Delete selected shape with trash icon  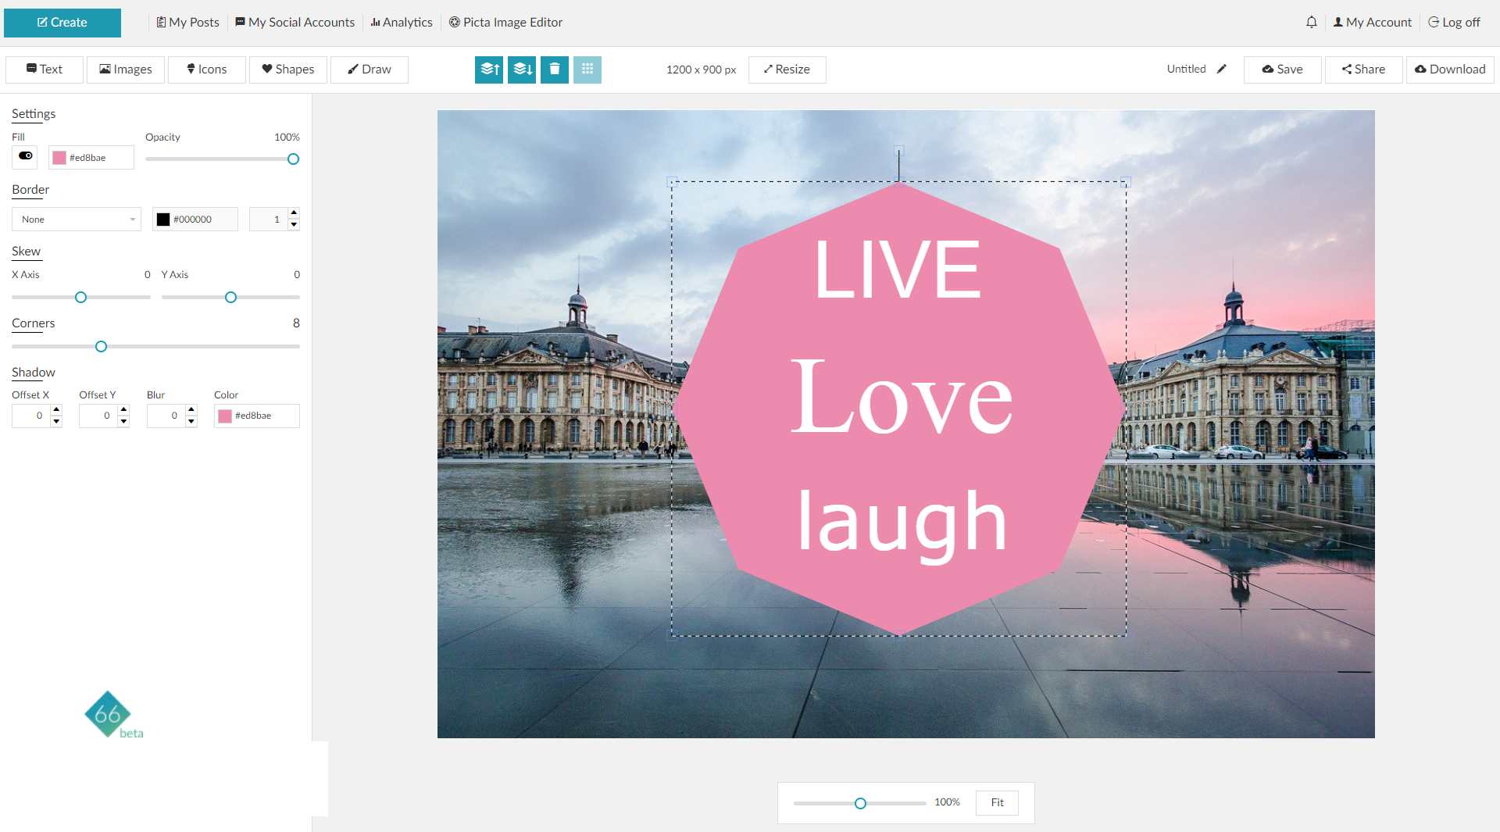(555, 70)
